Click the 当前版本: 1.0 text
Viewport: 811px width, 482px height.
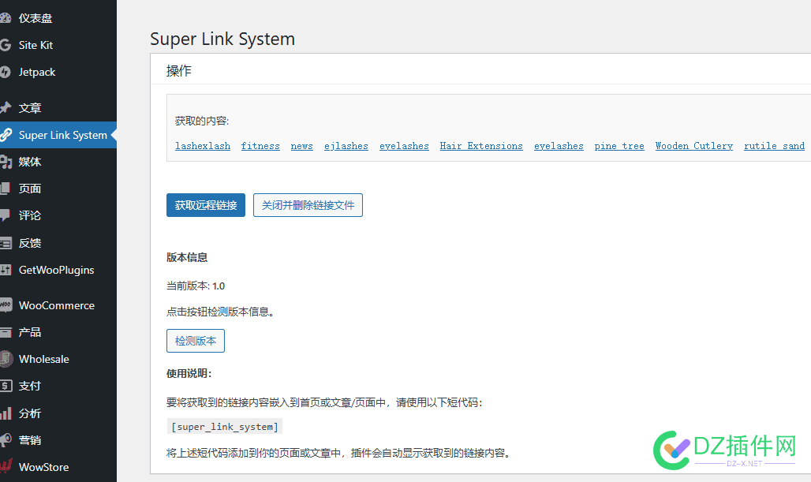(x=196, y=286)
